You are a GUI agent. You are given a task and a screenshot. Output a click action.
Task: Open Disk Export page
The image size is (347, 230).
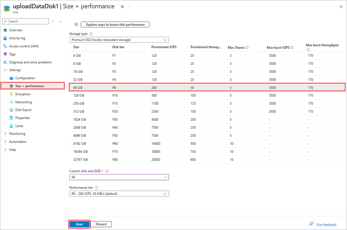coord(23,110)
